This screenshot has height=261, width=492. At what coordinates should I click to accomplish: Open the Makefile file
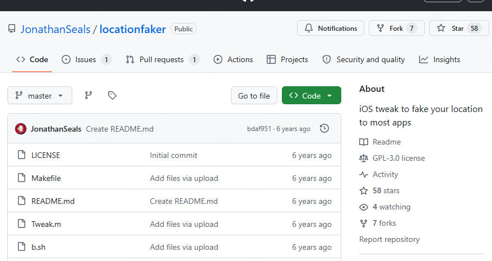tap(46, 178)
